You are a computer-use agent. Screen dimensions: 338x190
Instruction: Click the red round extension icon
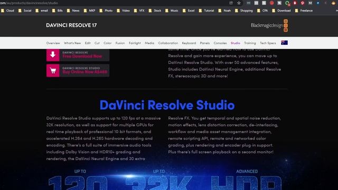point(272,3)
